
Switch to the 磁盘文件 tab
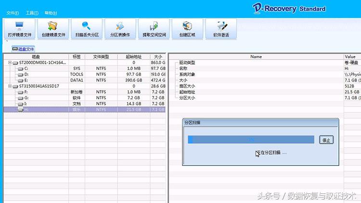23,49
